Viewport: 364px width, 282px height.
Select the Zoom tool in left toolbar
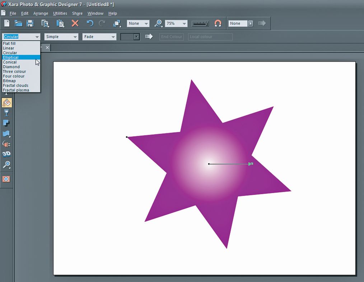click(6, 165)
